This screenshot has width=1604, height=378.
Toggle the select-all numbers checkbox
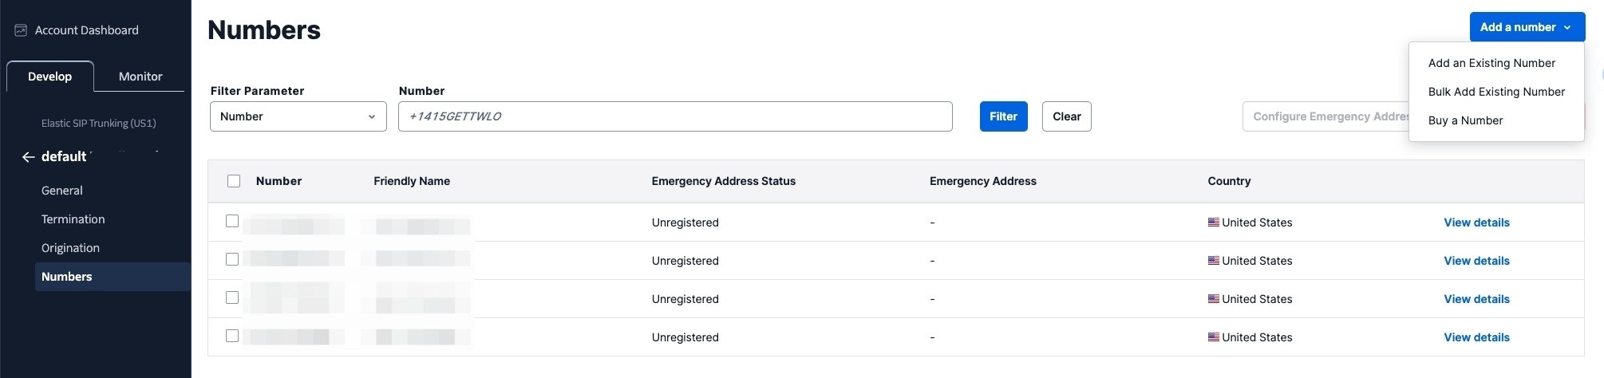point(234,181)
